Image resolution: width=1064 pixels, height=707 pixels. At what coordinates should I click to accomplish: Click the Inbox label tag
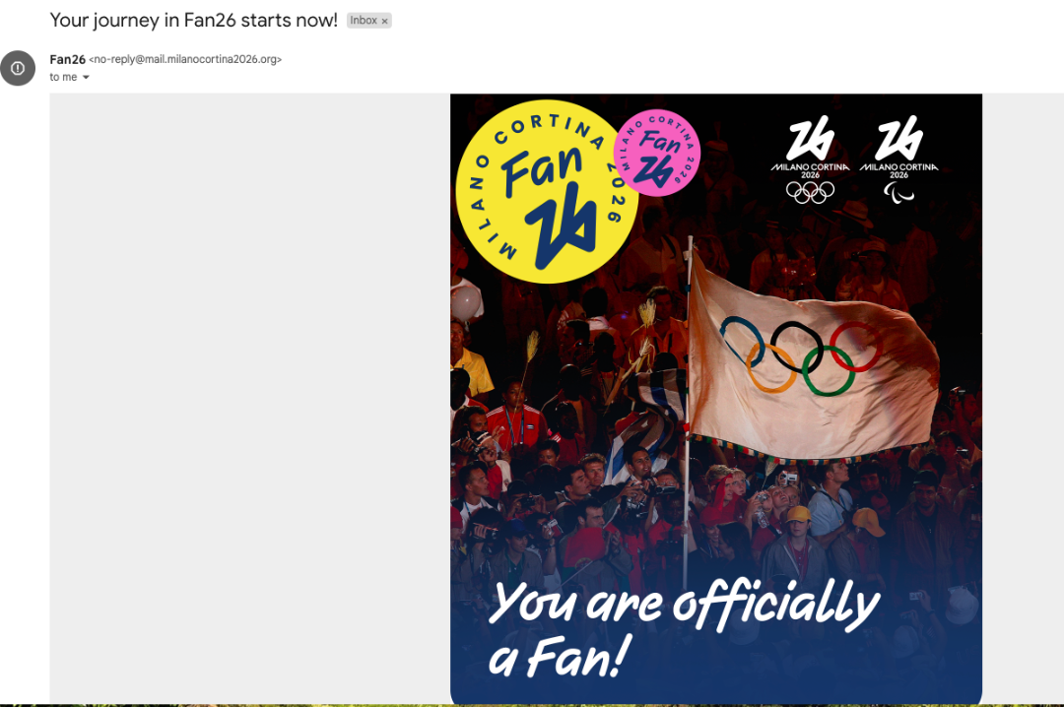[x=364, y=21]
